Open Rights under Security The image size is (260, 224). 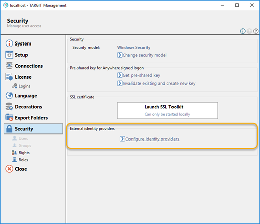point(21,153)
